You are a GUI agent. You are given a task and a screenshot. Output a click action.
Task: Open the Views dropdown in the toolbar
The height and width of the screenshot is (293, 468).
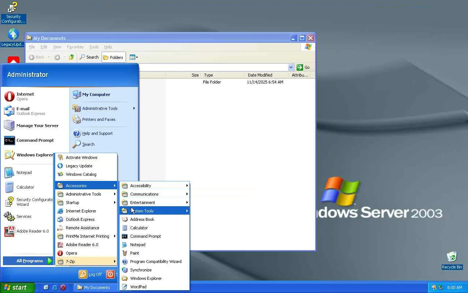tap(133, 57)
